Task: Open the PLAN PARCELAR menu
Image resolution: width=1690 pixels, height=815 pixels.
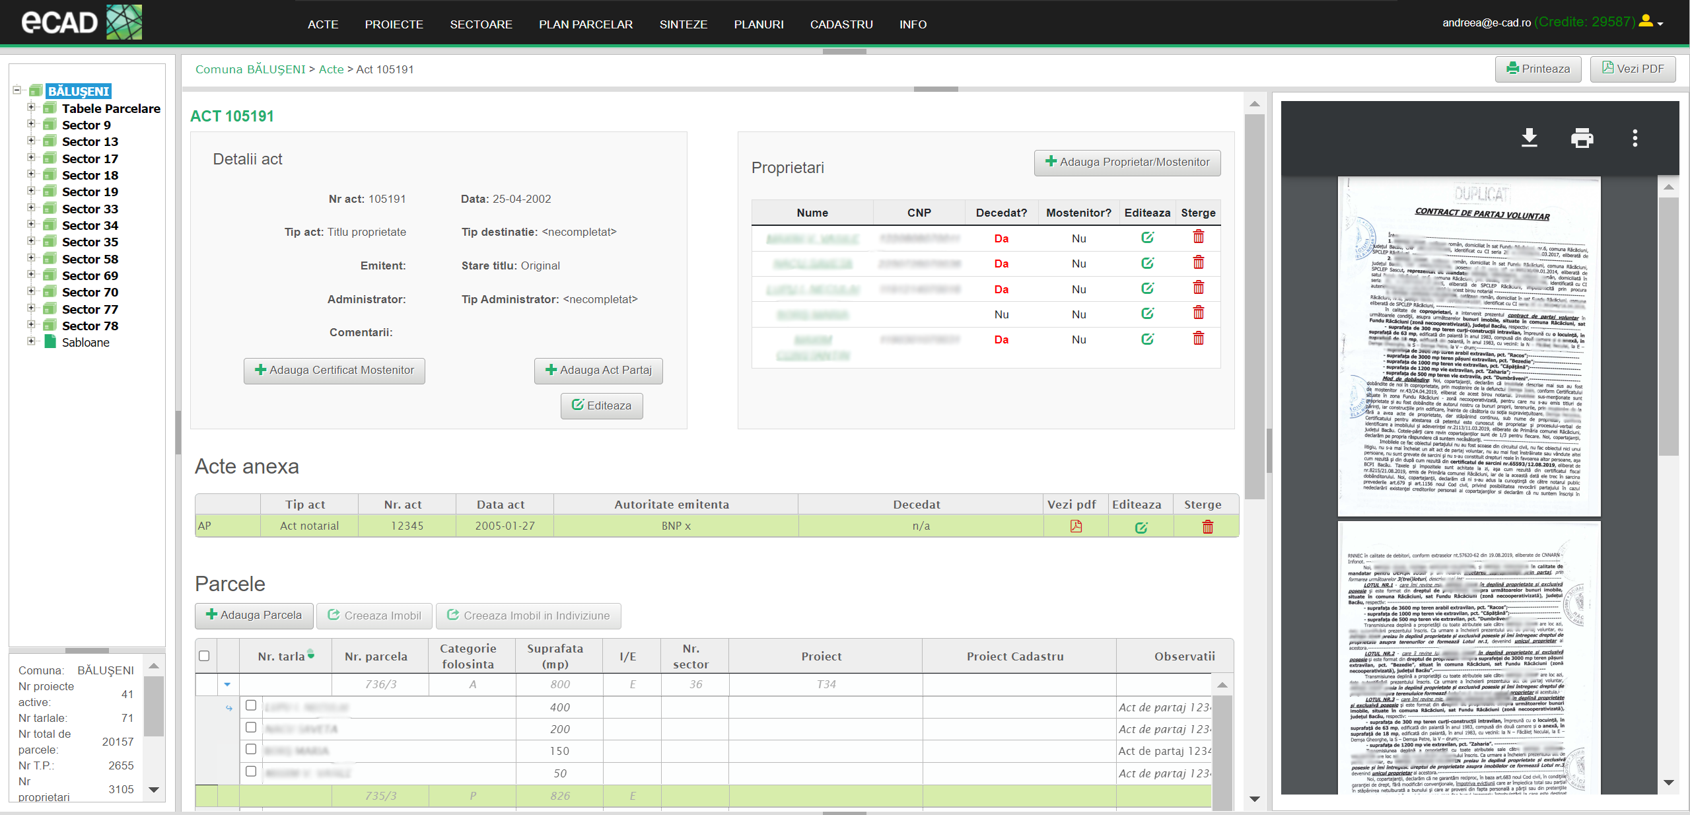Action: click(x=585, y=24)
